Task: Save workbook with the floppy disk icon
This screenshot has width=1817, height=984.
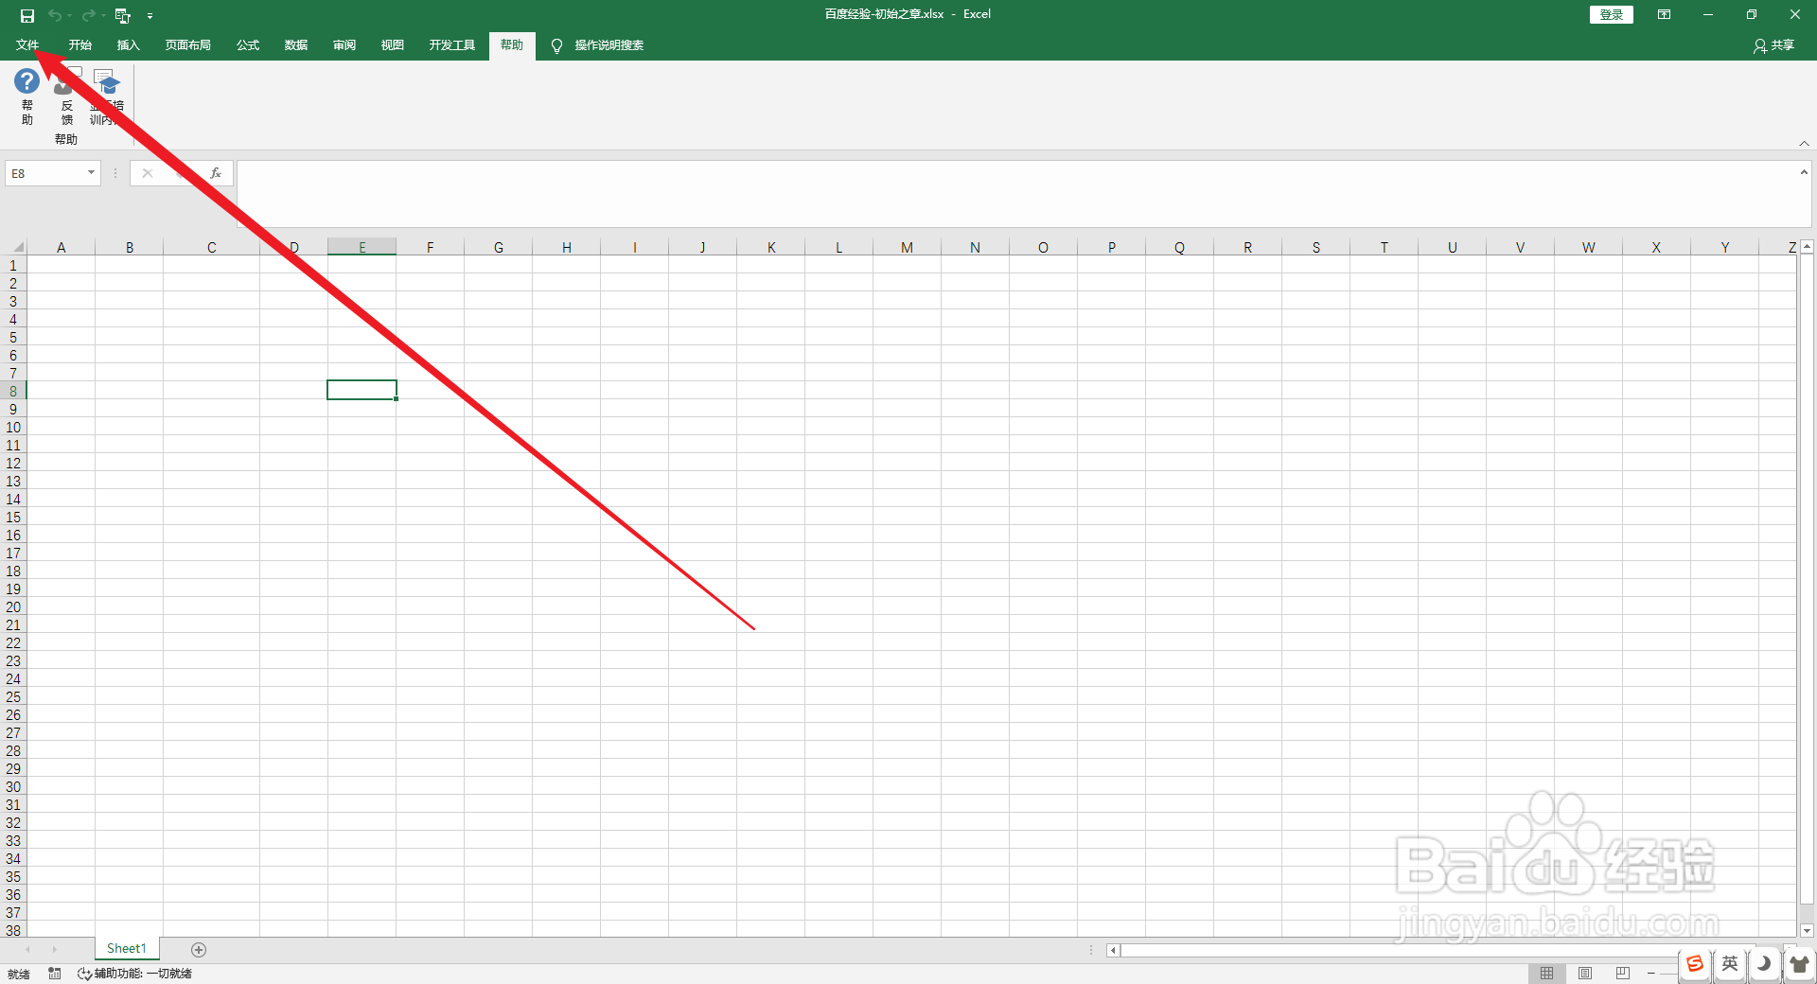Action: coord(27,15)
